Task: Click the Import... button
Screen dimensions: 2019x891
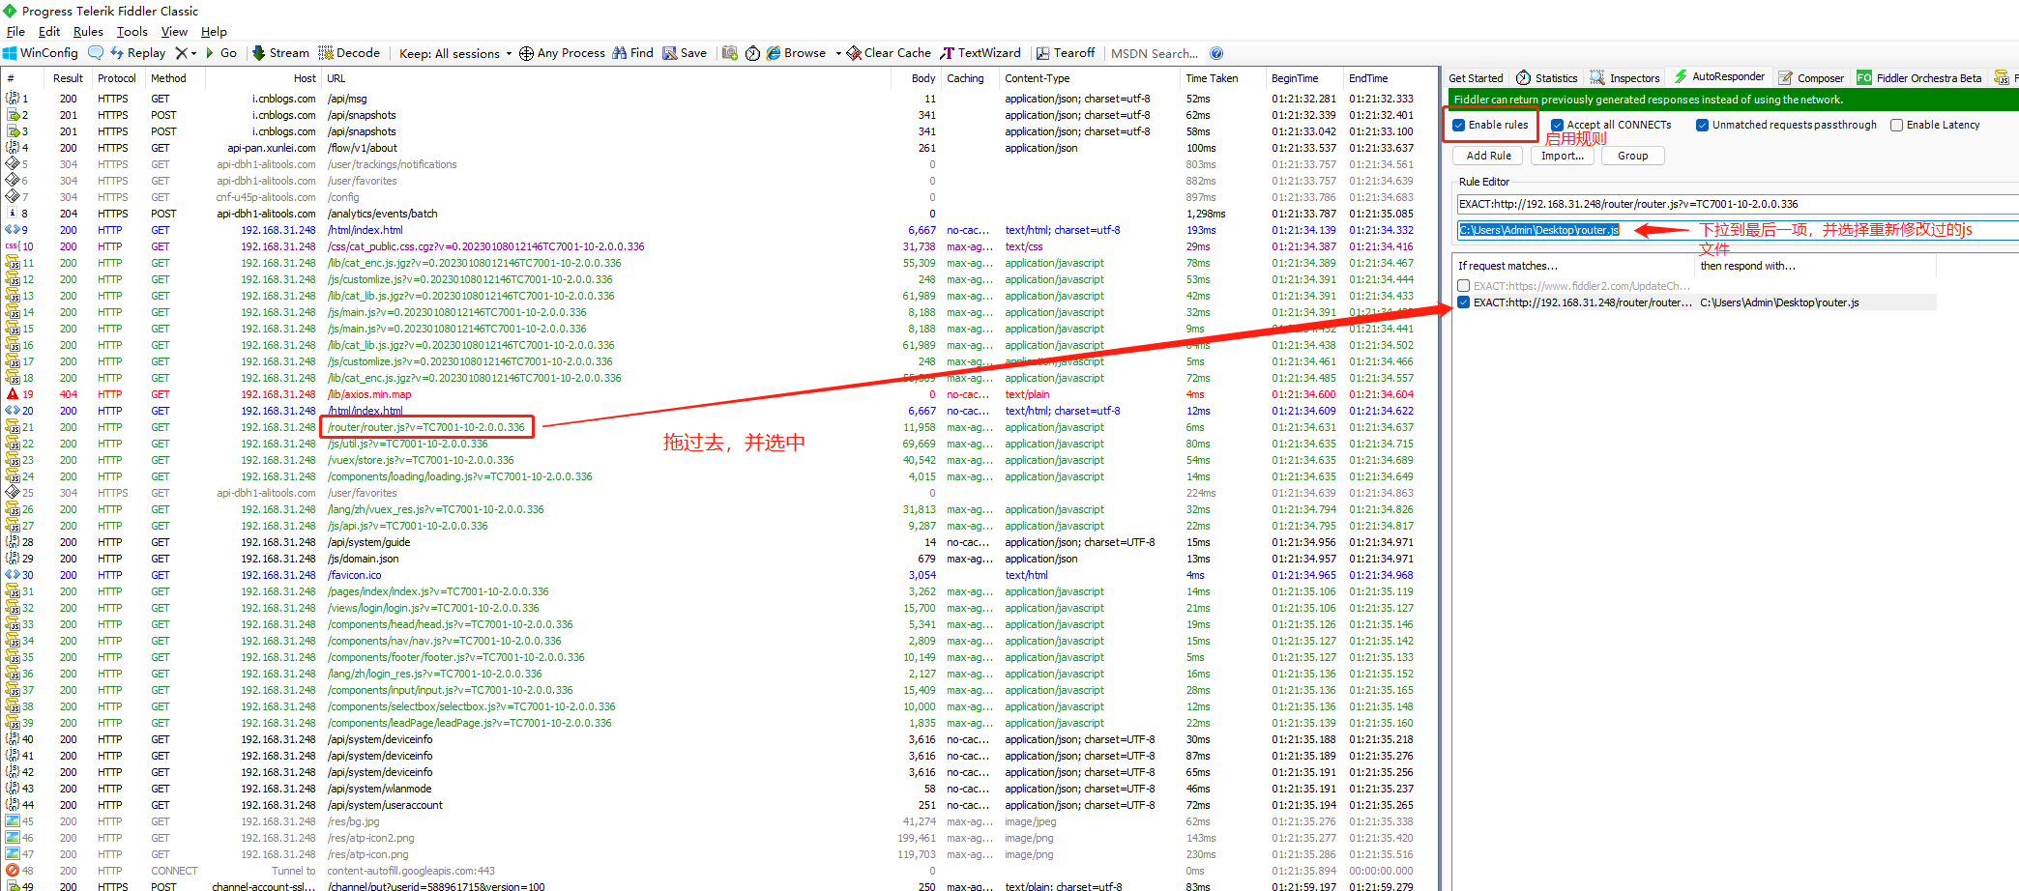Action: [1563, 156]
